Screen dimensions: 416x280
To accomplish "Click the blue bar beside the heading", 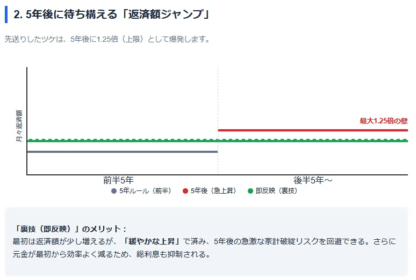I will (6, 14).
